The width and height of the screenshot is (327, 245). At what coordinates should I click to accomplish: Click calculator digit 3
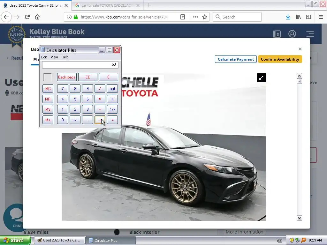87,109
